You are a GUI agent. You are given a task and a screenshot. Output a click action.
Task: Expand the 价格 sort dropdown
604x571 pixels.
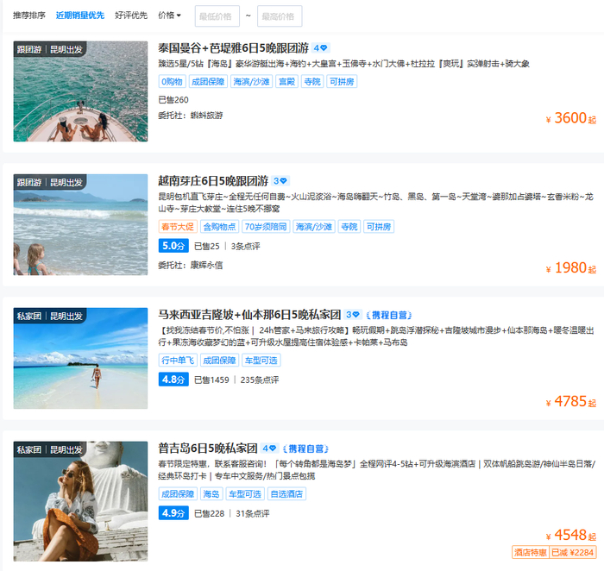coord(169,16)
